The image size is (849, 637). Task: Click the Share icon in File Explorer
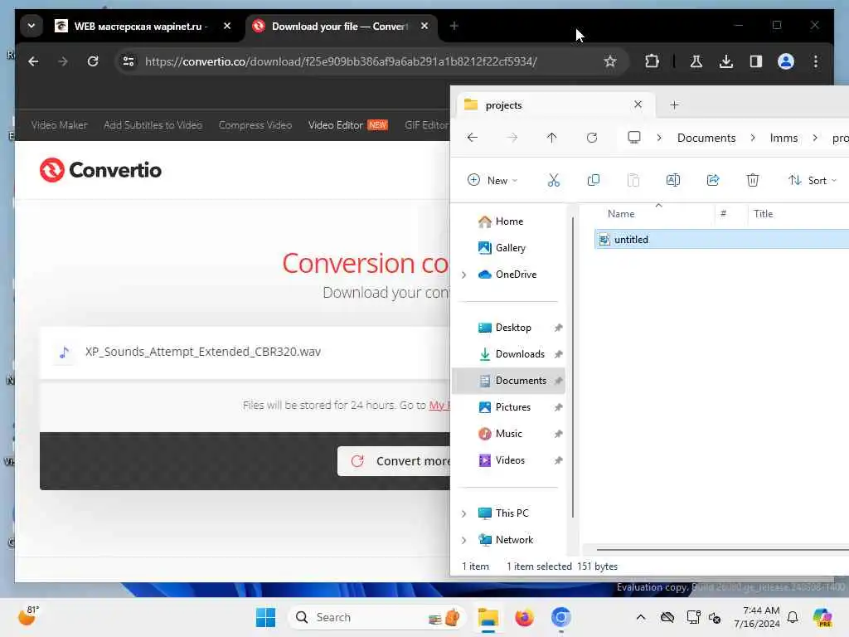coord(713,180)
